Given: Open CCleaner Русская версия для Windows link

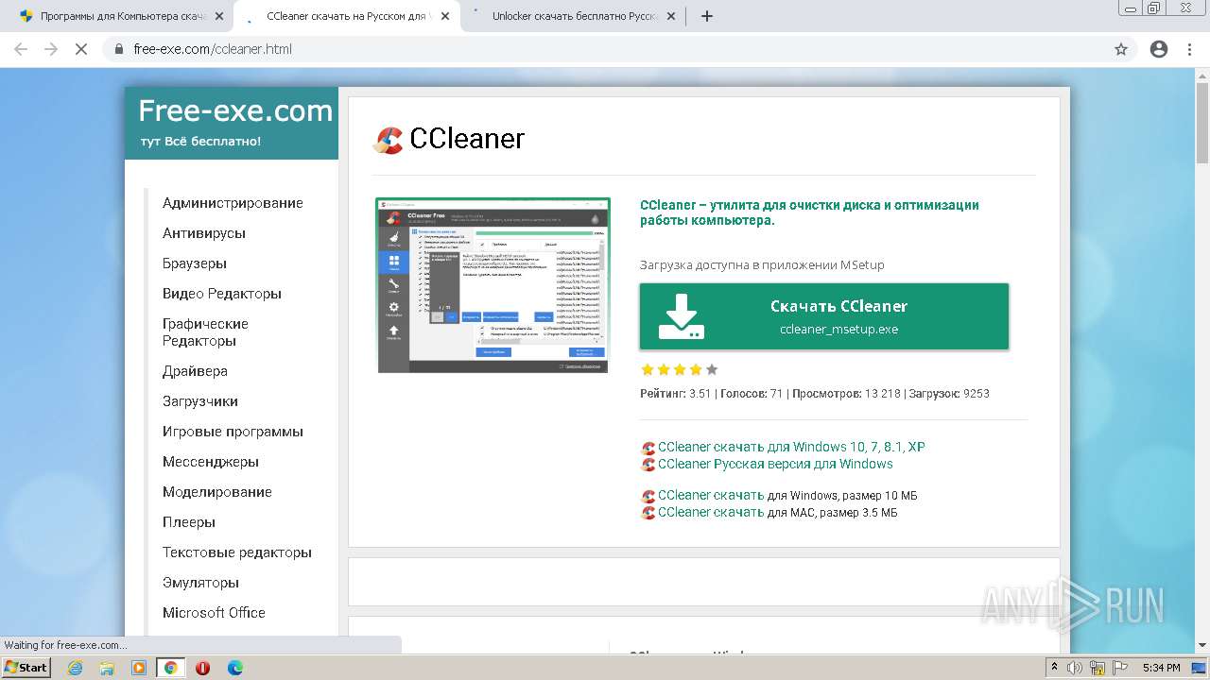Looking at the screenshot, I should [775, 464].
